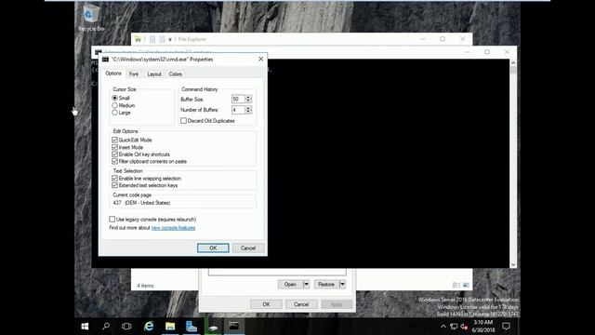Minimize the File Explorer window
The image size is (595, 335).
[x=423, y=39]
